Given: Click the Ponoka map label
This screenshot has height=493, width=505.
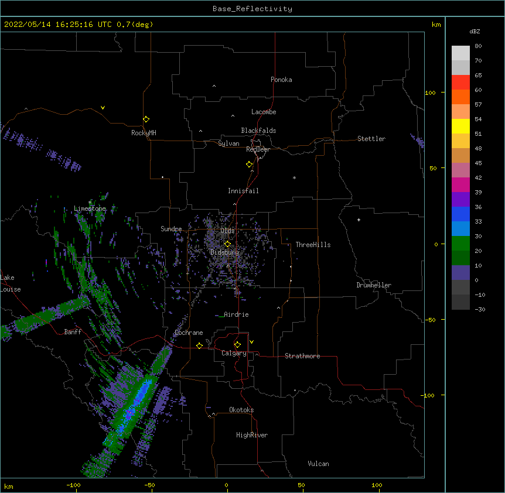Looking at the screenshot, I should [281, 80].
